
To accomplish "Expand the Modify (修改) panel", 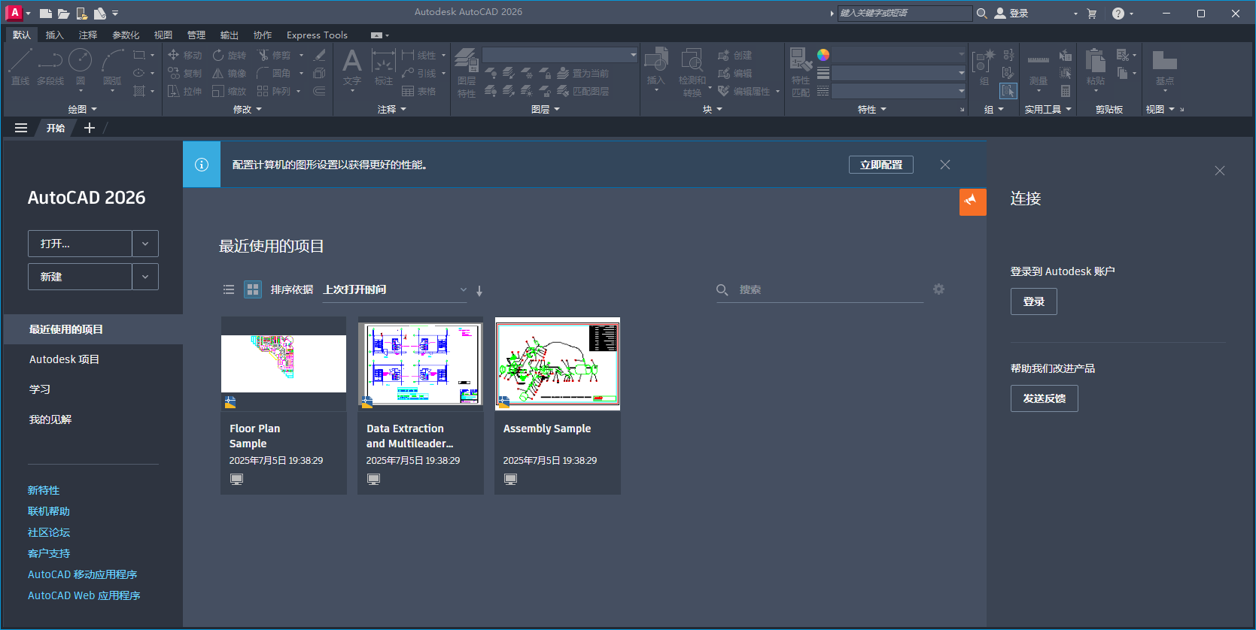I will point(248,110).
